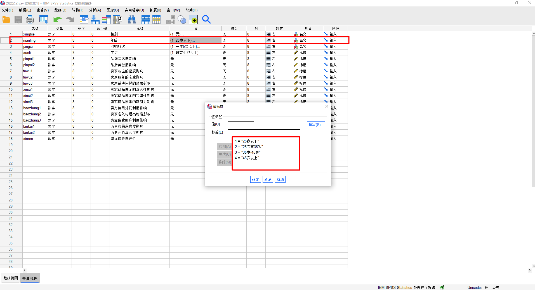This screenshot has height=290, width=535.
Task: Open the Go to case toolbar icon
Action: click(x=84, y=20)
